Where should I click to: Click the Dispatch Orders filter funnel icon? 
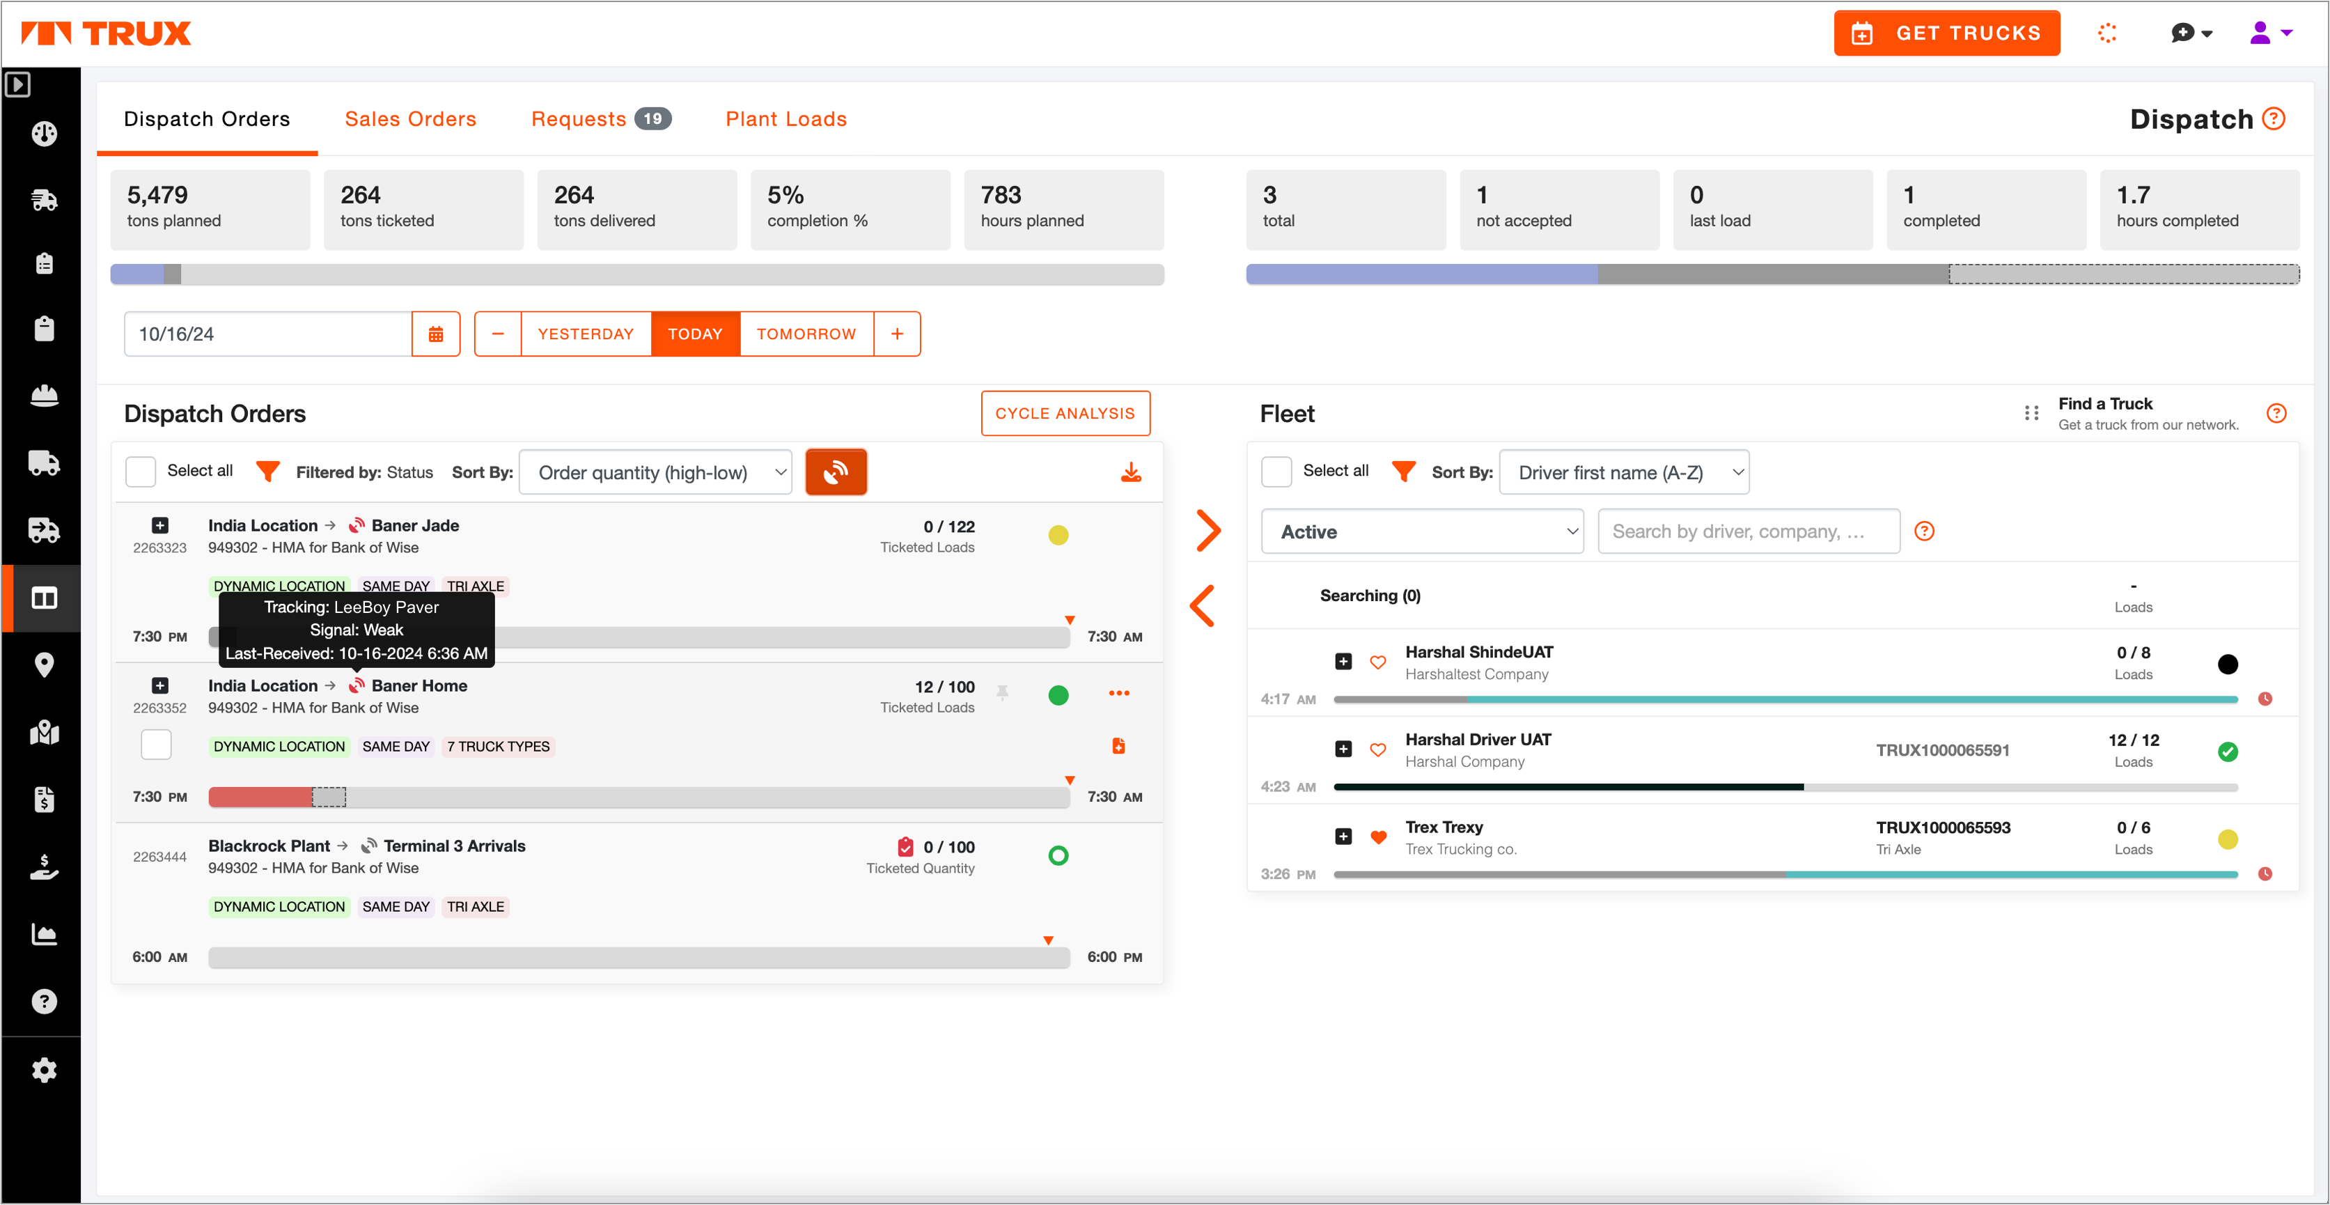pos(267,472)
